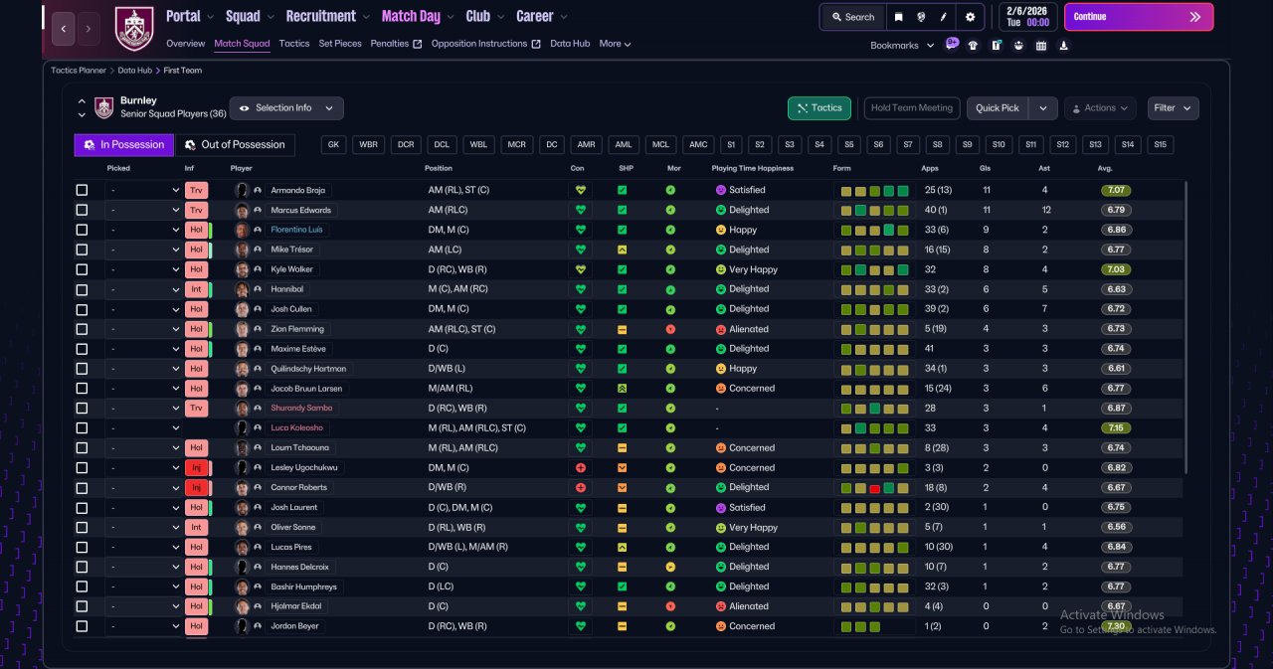This screenshot has height=669, width=1273.
Task: Open the globe world icon
Action: point(922,17)
